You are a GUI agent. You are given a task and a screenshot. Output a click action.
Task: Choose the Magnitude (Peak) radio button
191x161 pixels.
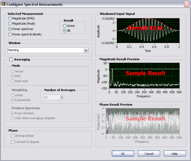22,24
